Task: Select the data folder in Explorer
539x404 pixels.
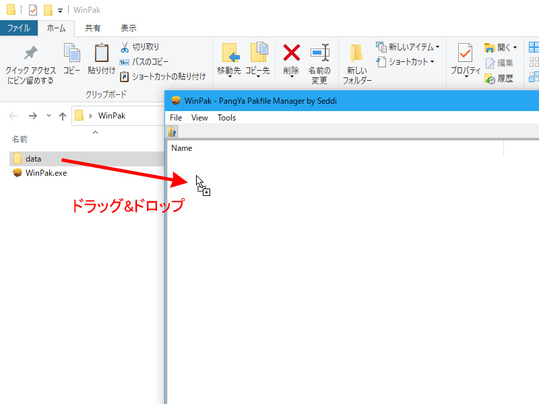Action: click(87, 159)
